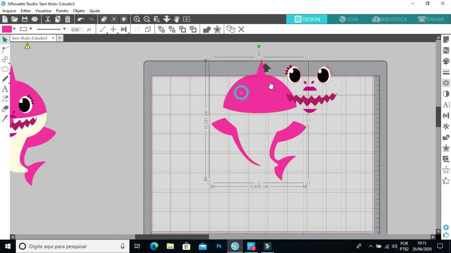Viewport: 451px width, 253px height.
Task: Activate the Pan hand tool
Action: 177,19
